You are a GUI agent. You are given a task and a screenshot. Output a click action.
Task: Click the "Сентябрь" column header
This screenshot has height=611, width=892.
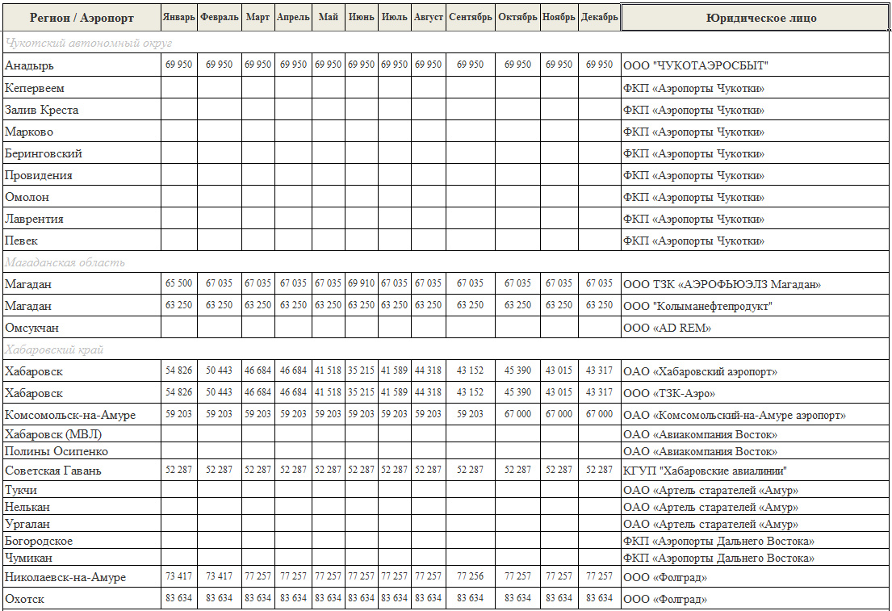coord(471,17)
